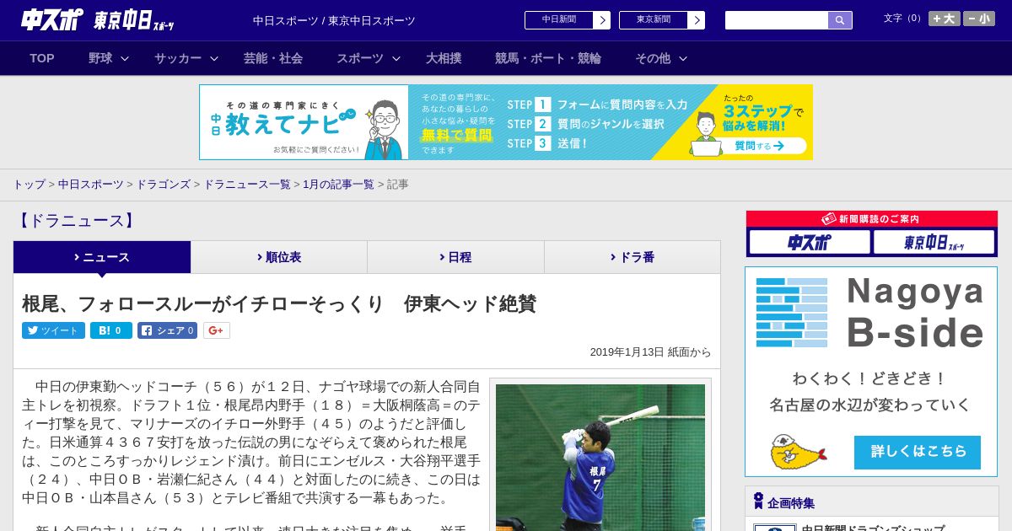
Task: Open the 東京新聞 header link button
Action: pyautogui.click(x=662, y=20)
